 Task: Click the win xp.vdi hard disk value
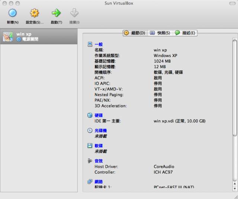(x=180, y=121)
